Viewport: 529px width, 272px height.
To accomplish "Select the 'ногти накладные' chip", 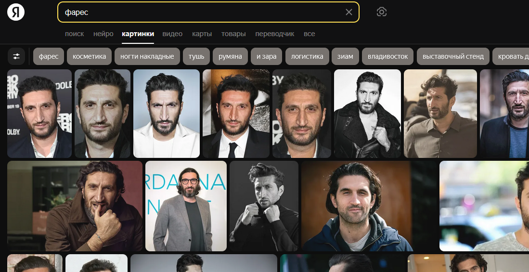I will coord(147,56).
